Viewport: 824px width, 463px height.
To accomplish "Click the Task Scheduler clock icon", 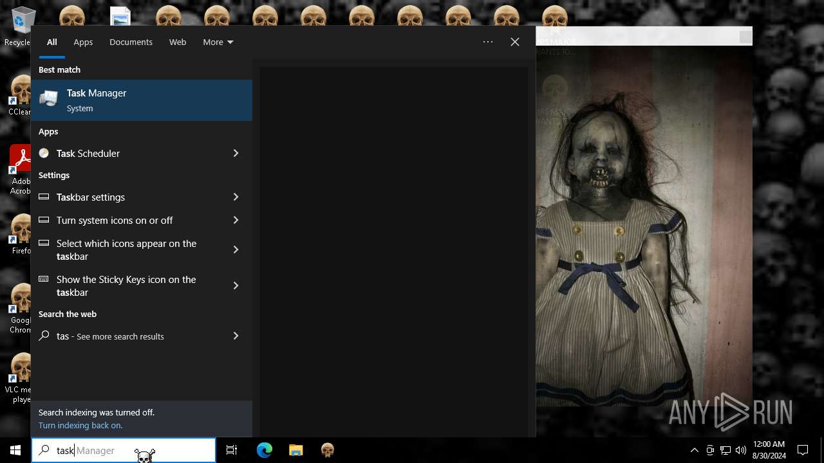I will (x=44, y=153).
